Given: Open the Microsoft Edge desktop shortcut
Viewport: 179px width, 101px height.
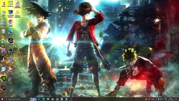Looking at the screenshot, I should (11, 33).
